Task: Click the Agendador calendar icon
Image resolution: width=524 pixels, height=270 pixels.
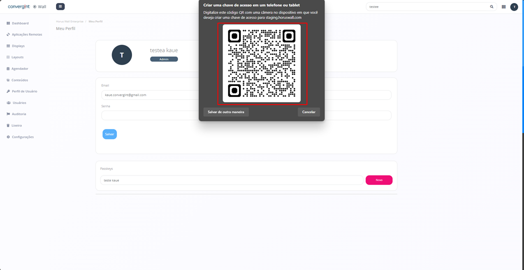Action: [x=8, y=68]
